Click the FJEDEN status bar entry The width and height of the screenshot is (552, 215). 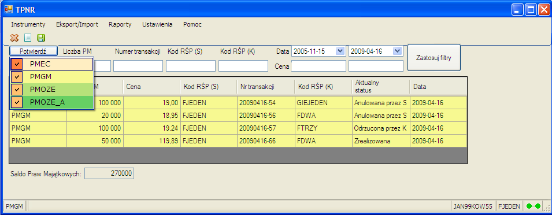(509, 206)
